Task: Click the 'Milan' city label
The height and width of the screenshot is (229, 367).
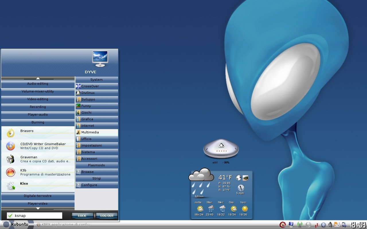Action: pyautogui.click(x=199, y=197)
